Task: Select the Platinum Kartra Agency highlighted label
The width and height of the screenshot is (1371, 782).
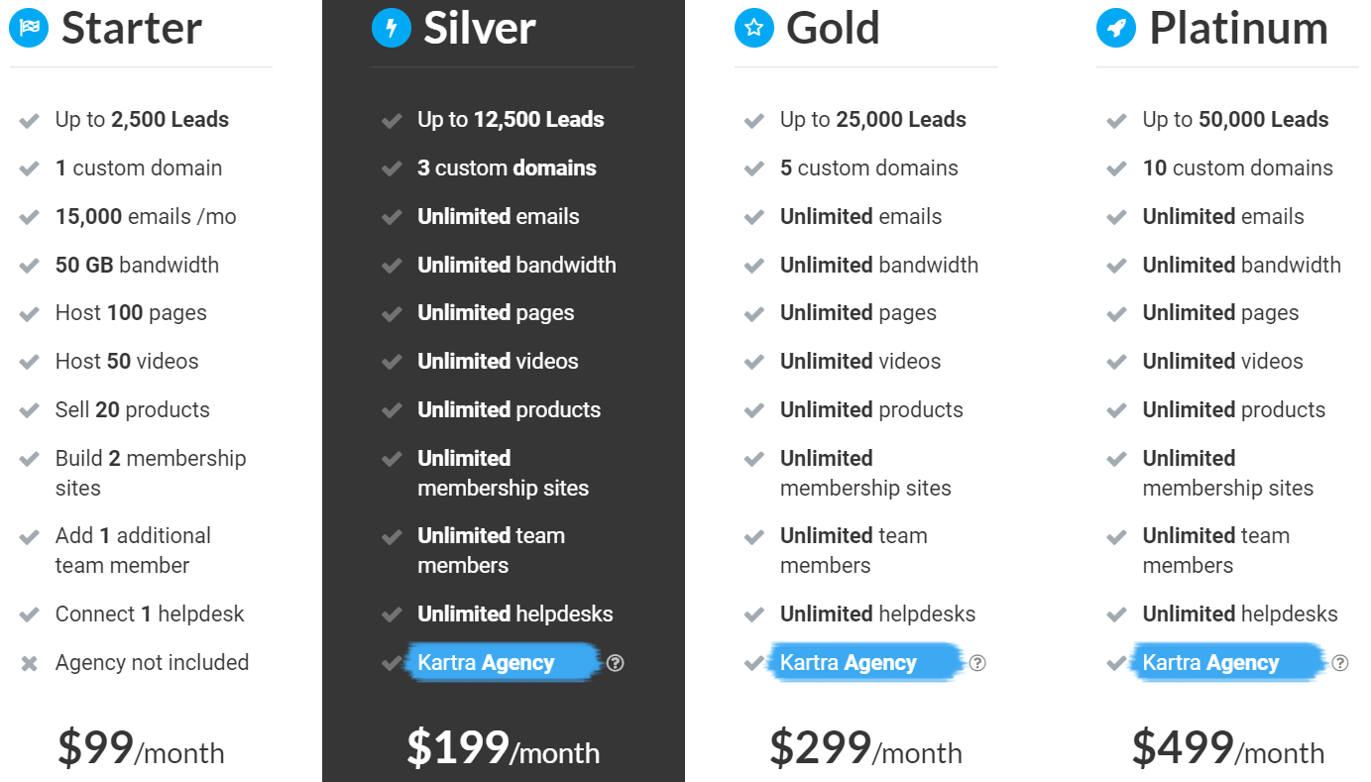Action: click(1227, 662)
